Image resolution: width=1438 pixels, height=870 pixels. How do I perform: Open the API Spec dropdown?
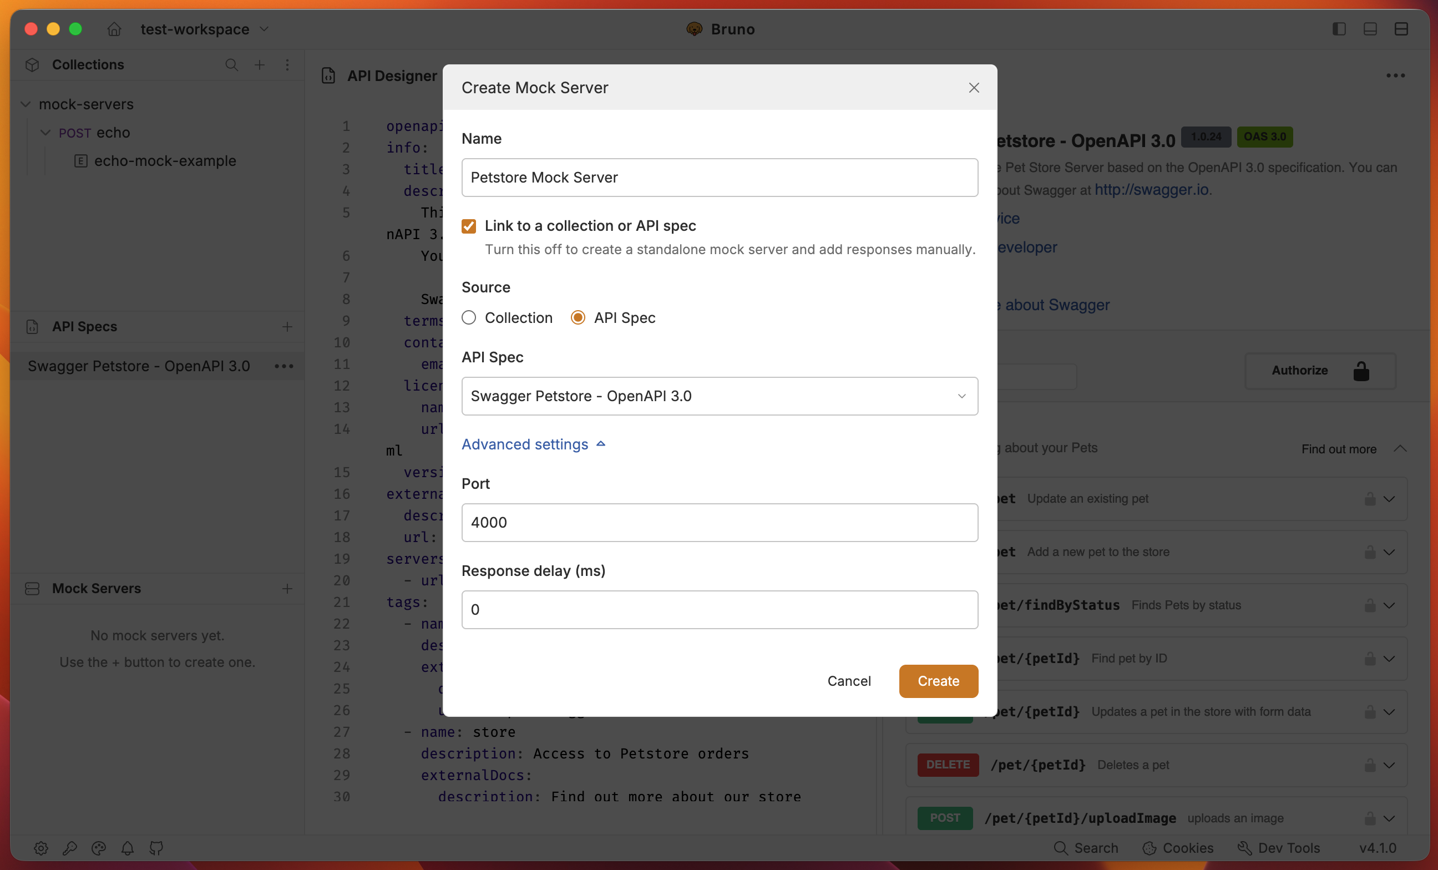point(719,396)
